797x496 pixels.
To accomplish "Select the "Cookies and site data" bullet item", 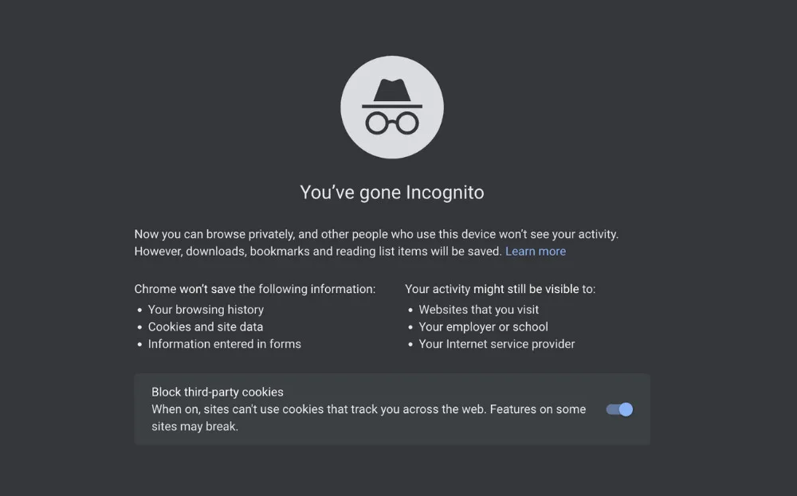I will (206, 327).
